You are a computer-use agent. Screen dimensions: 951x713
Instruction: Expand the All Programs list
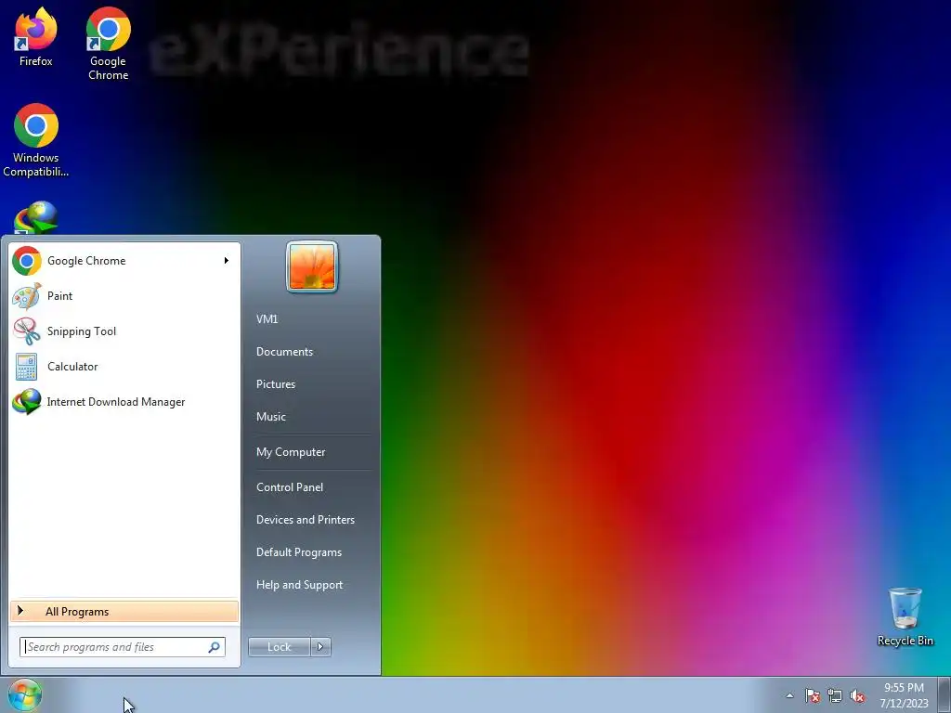(x=124, y=612)
